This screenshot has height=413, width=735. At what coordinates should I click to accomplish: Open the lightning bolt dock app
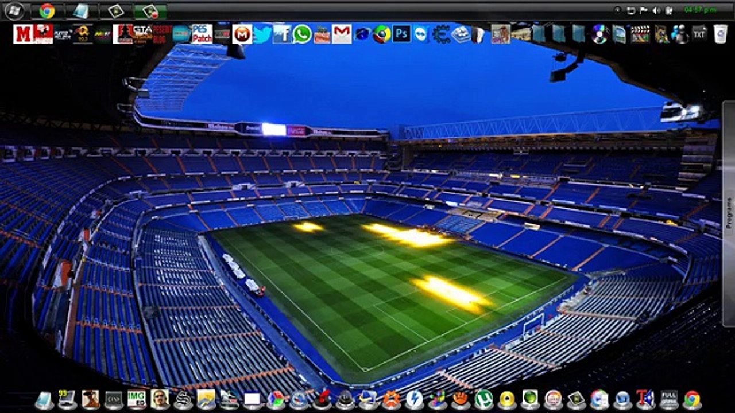tap(414, 399)
